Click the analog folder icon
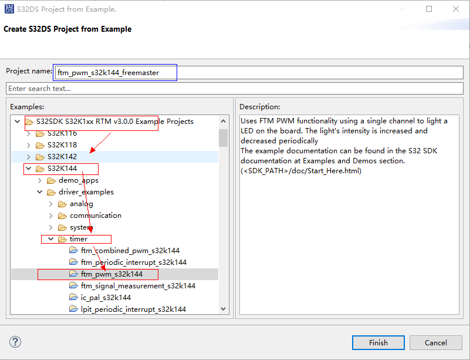The image size is (470, 360). [x=62, y=204]
